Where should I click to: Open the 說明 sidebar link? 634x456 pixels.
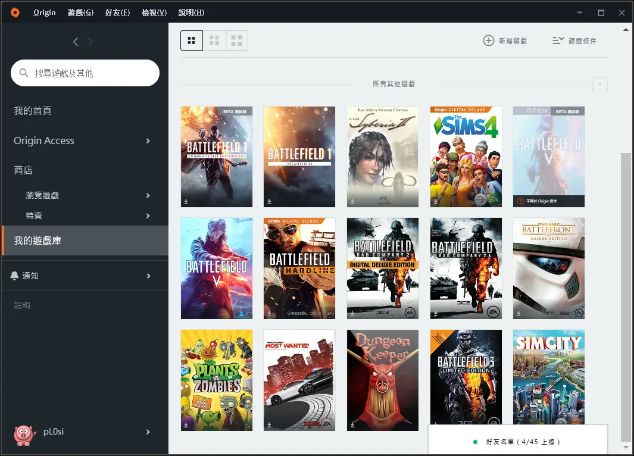coord(22,305)
